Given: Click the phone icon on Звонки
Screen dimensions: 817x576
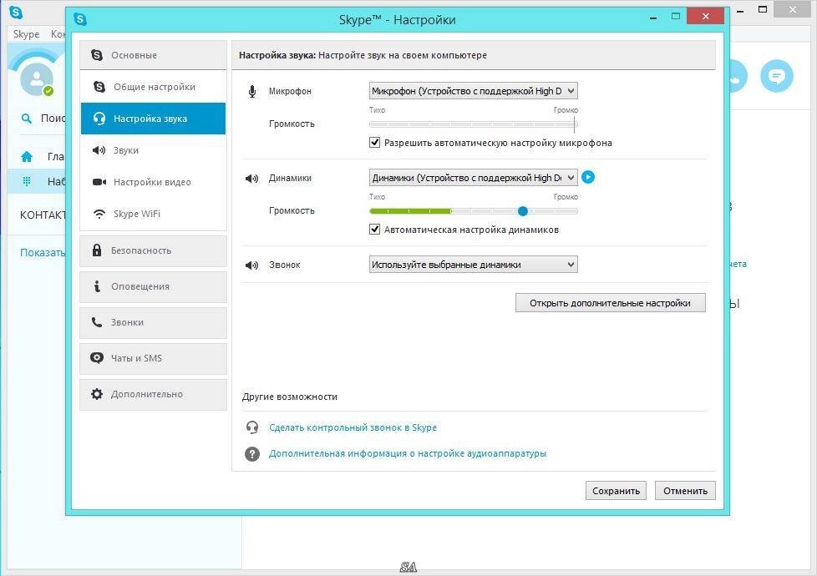Looking at the screenshot, I should point(97,322).
